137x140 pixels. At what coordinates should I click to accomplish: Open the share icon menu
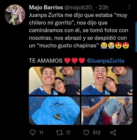(113, 133)
